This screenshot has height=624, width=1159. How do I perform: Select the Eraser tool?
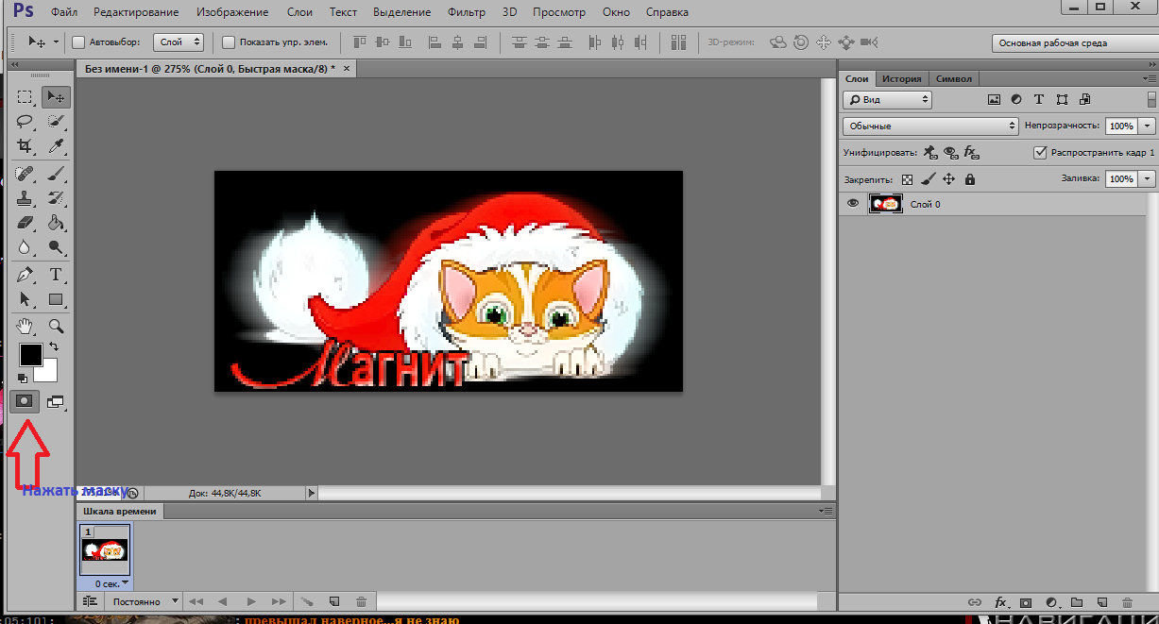(25, 223)
